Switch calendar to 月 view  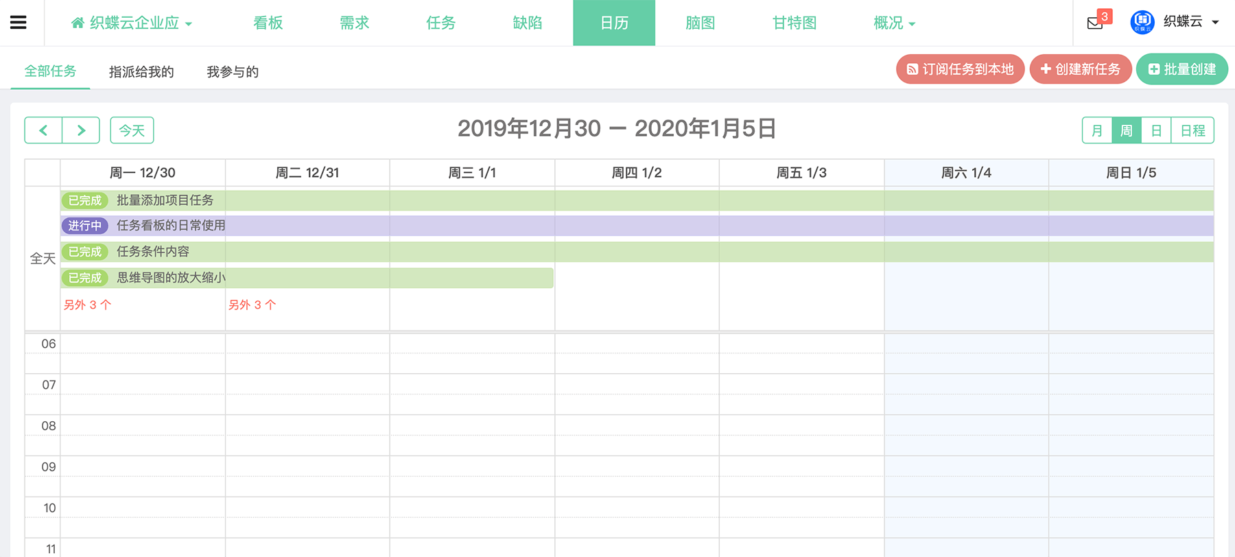click(1097, 130)
